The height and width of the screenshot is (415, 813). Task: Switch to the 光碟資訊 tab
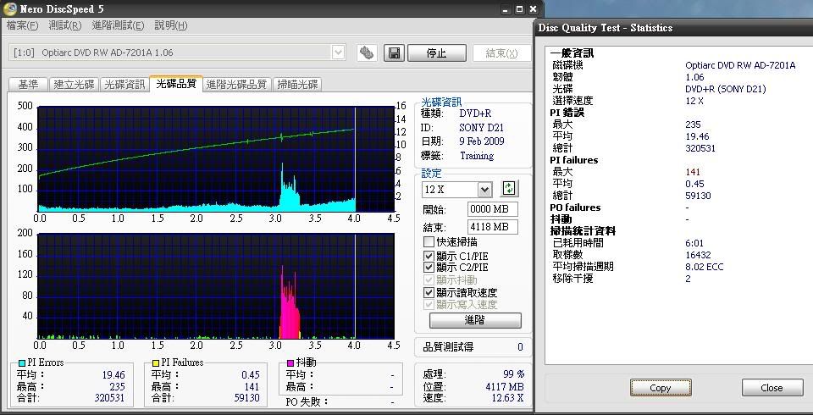click(x=124, y=84)
